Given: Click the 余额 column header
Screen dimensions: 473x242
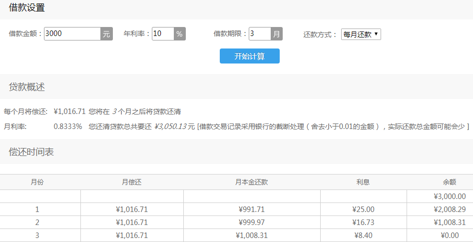Looking at the screenshot, I should (x=450, y=182).
